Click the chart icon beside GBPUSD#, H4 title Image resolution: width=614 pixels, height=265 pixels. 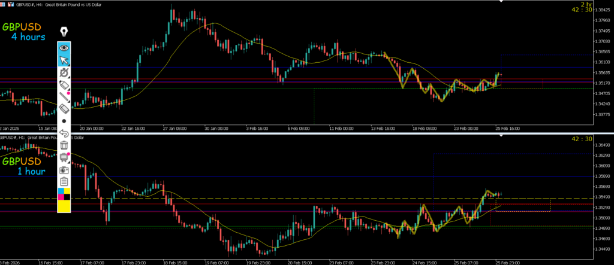point(8,3)
